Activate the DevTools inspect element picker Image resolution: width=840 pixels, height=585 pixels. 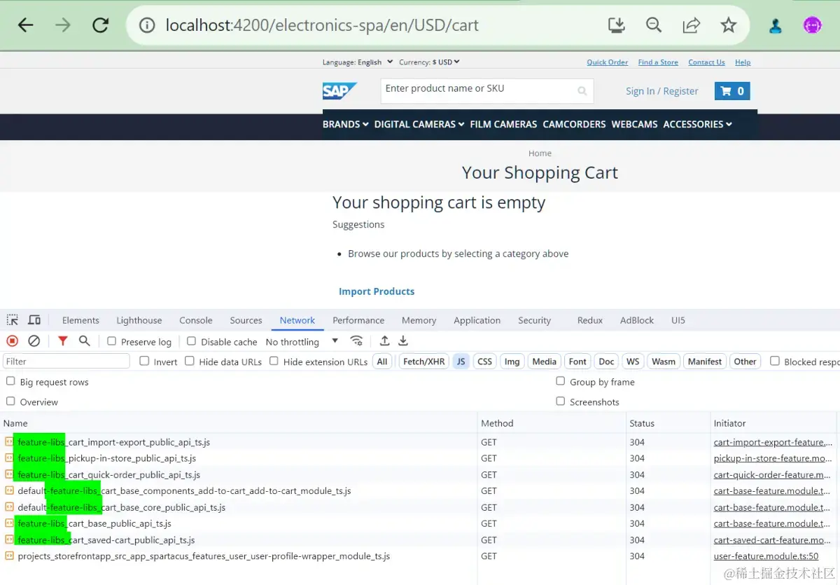(x=13, y=320)
